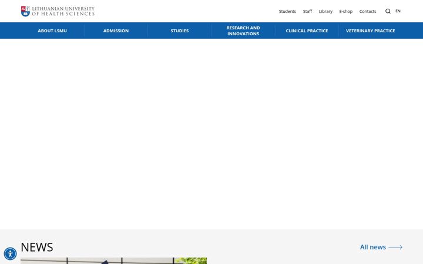Open the first news article thumbnail
The image size is (423, 264).
click(x=113, y=260)
